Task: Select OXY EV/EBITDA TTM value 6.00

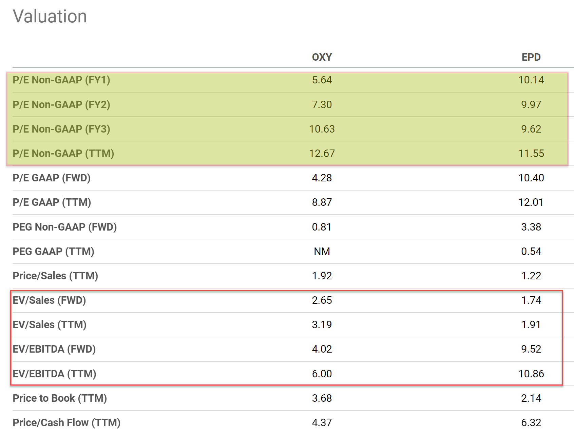Action: [x=322, y=374]
